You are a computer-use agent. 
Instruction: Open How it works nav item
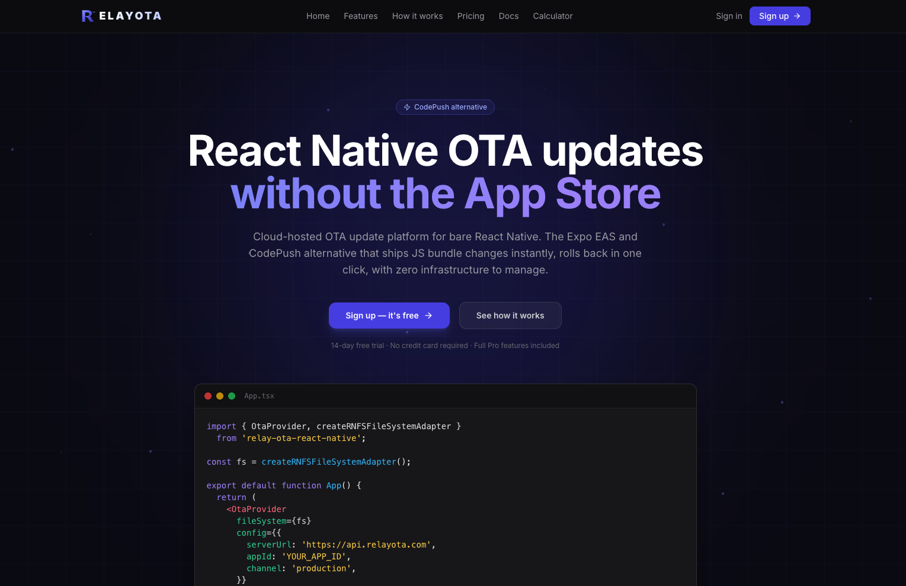click(417, 16)
